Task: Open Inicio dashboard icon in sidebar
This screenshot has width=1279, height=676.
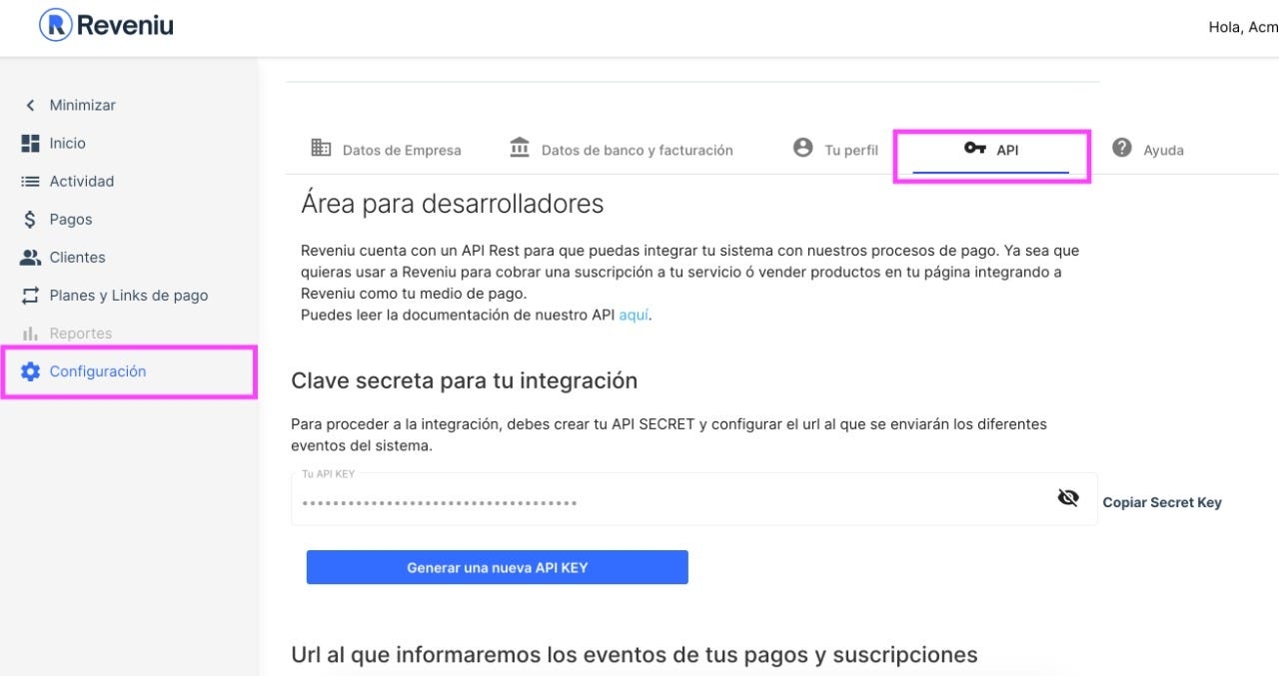Action: click(x=30, y=143)
